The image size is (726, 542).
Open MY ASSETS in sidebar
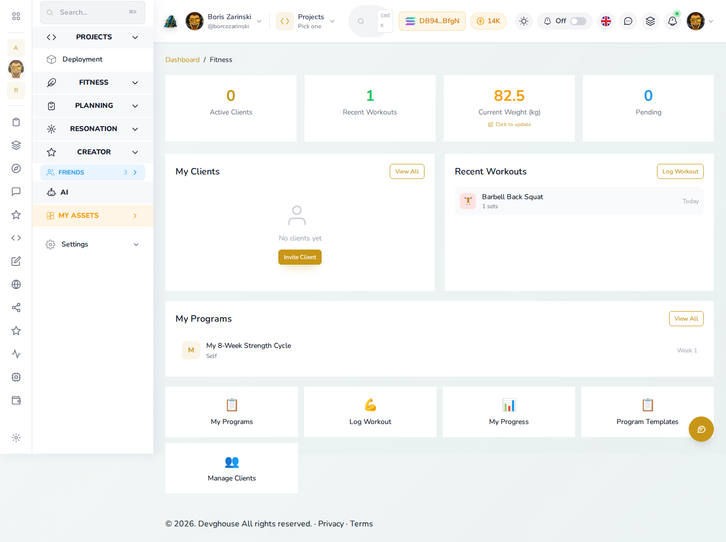coord(93,215)
